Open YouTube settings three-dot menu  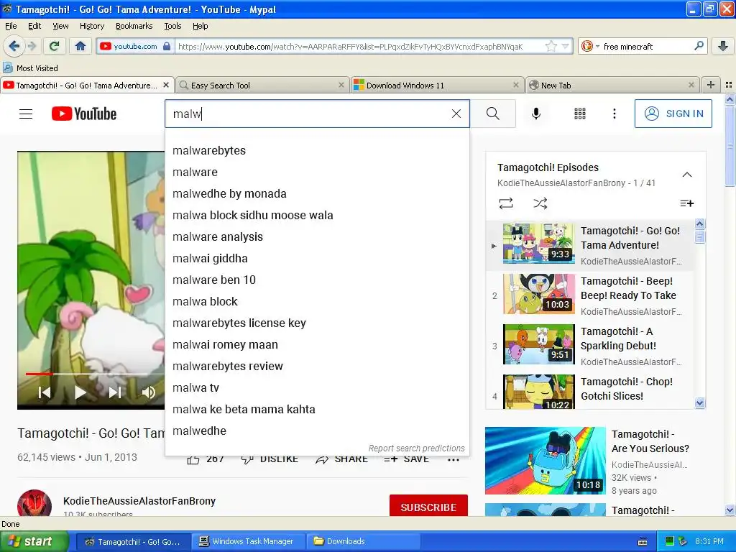(615, 114)
